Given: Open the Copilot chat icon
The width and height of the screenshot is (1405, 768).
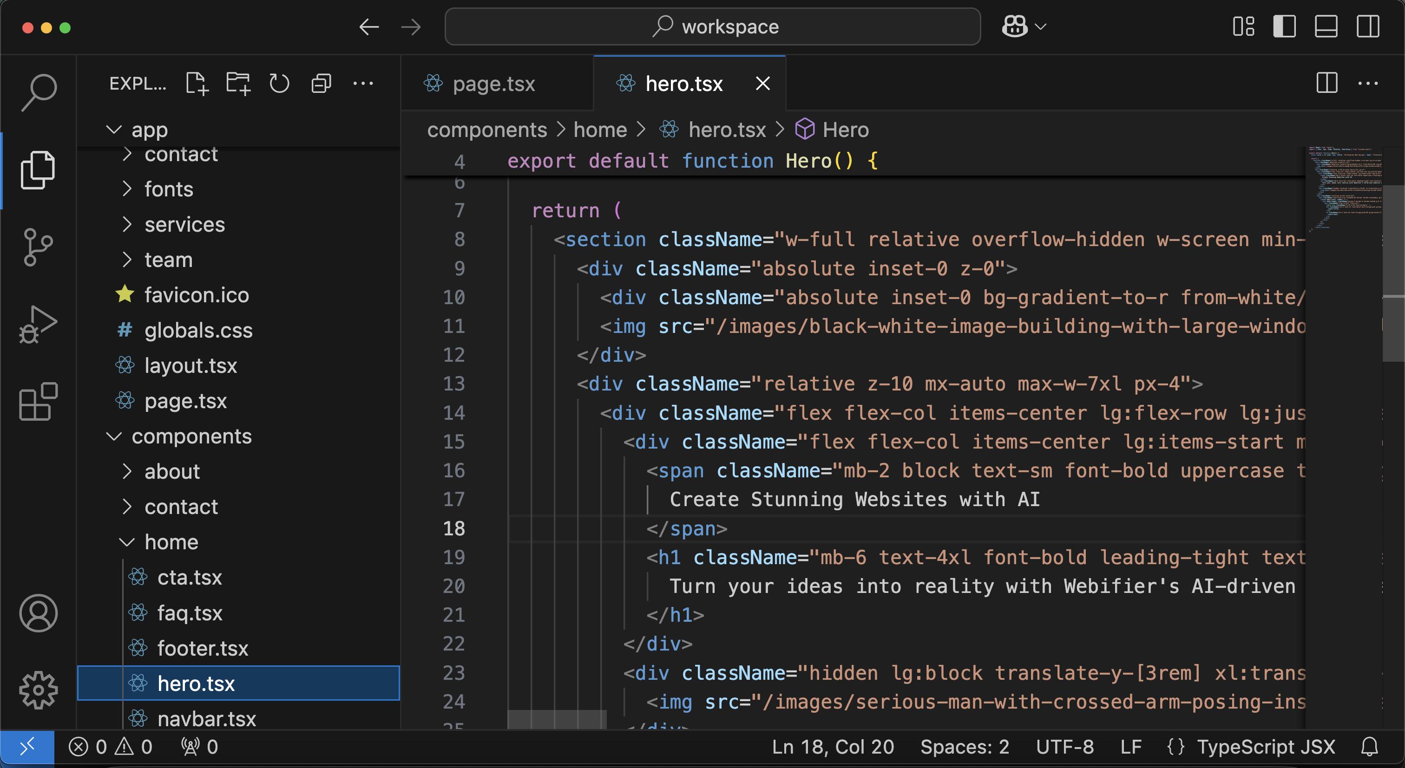Looking at the screenshot, I should pos(1014,26).
